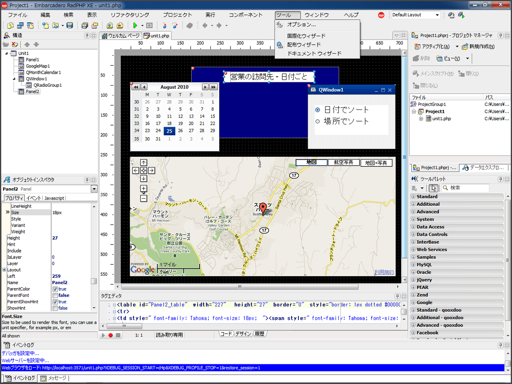Click the 地図+写真 map type button
Screen dimensions: 512x384
[376, 163]
